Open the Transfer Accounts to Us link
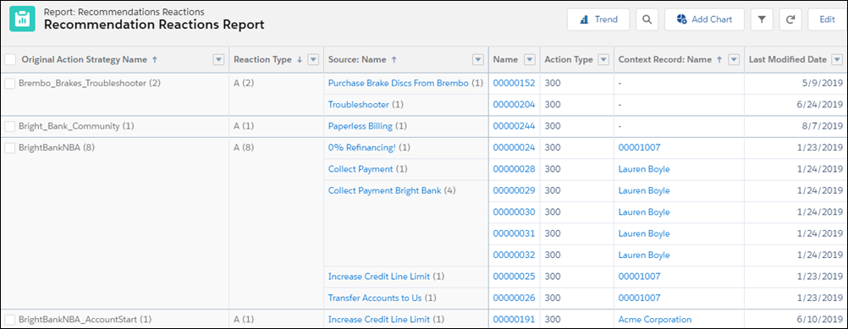Screen dimensions: 848x329 (375, 299)
